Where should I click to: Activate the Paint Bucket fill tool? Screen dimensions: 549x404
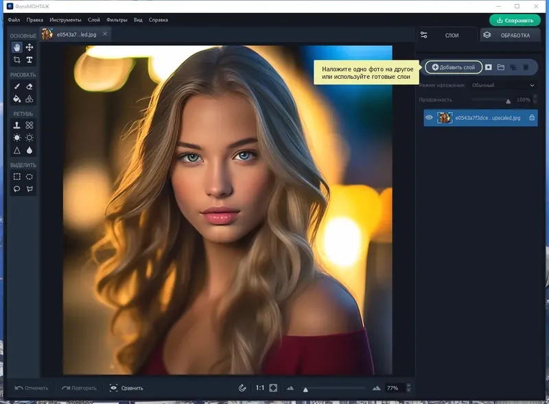point(17,99)
